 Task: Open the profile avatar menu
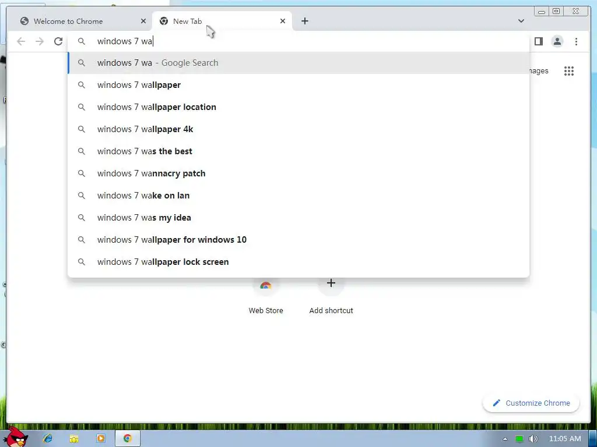coord(557,41)
